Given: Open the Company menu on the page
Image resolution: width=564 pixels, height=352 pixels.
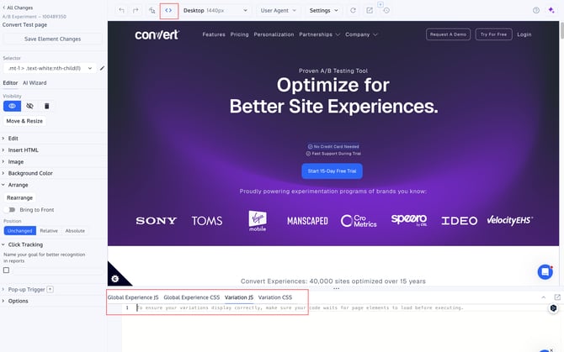Looking at the screenshot, I should [361, 34].
